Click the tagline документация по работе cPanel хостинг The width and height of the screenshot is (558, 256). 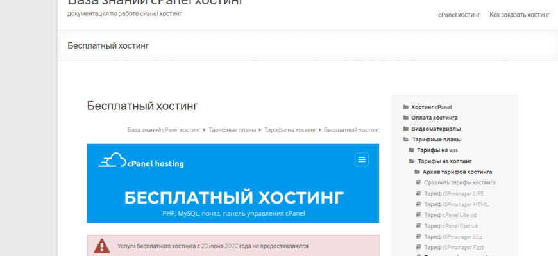coord(124,14)
